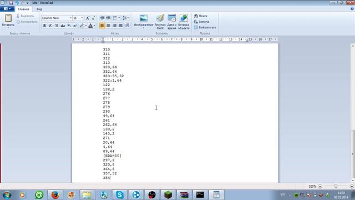Click Замена (Replace) button
355x200 pixels.
[201, 22]
